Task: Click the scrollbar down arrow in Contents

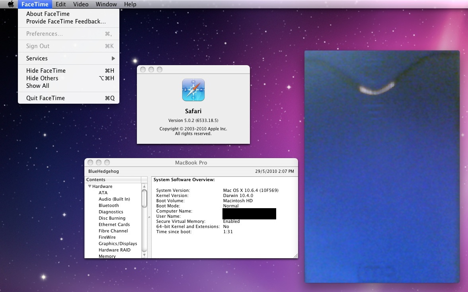Action: pyautogui.click(x=144, y=255)
